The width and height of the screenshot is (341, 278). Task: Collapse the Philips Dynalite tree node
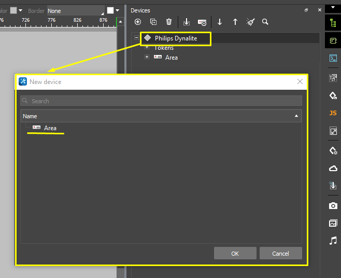(x=136, y=38)
